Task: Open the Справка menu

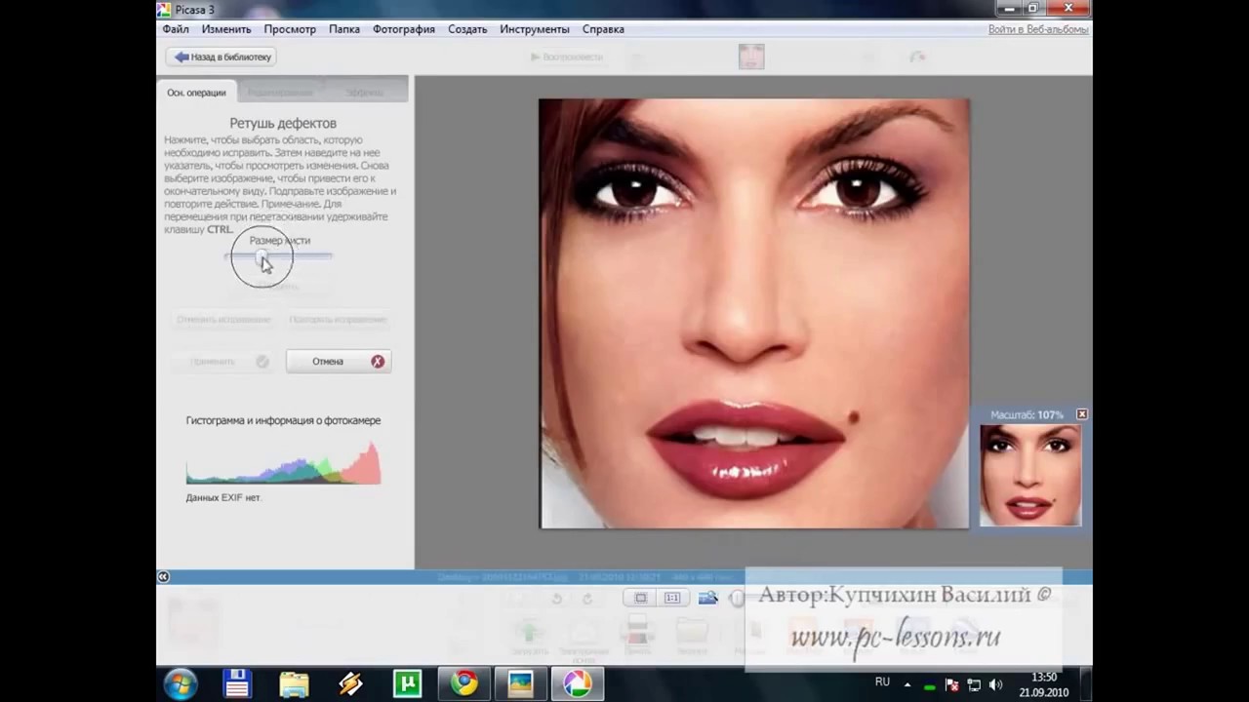Action: click(x=603, y=29)
